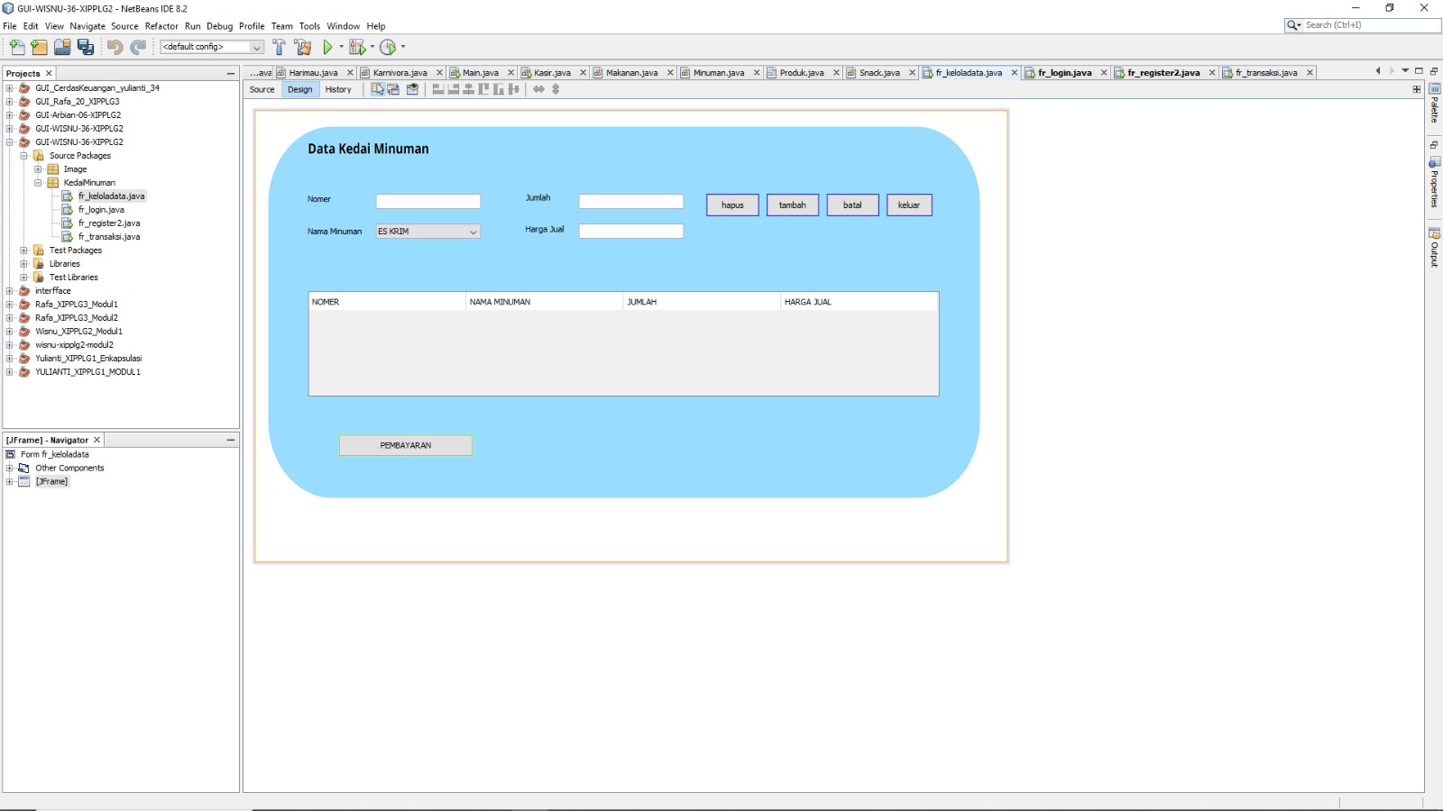Click the New Project toolbar icon
1443x811 pixels.
(x=39, y=47)
